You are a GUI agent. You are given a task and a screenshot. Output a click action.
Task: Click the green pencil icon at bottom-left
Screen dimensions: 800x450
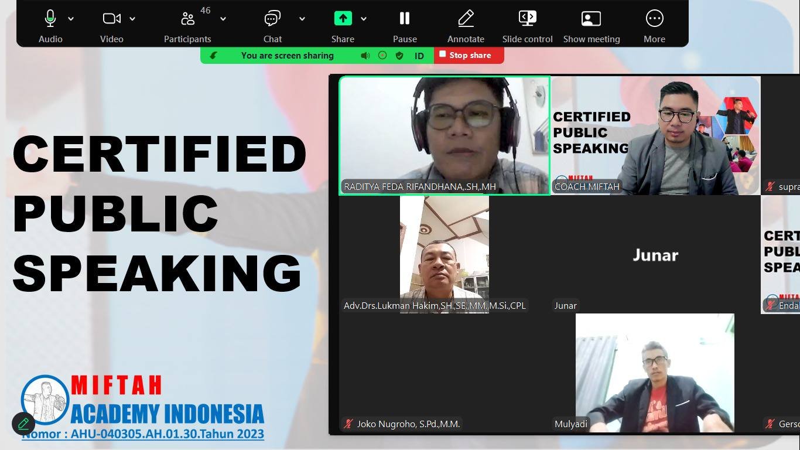pyautogui.click(x=23, y=423)
